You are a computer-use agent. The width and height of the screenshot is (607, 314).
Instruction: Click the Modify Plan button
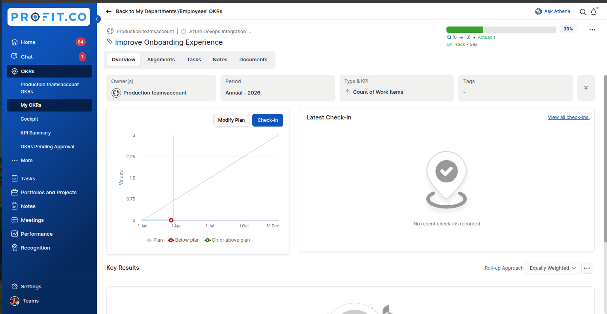tap(231, 120)
